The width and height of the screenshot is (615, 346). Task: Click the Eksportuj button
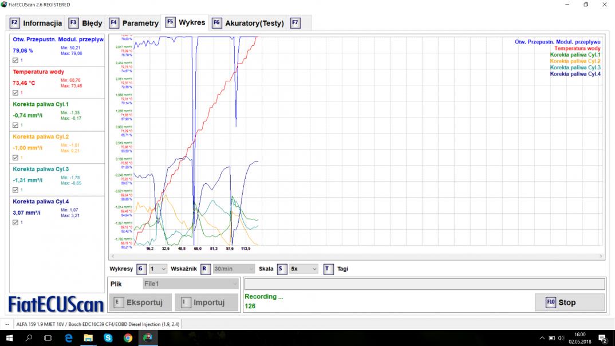[x=140, y=302]
